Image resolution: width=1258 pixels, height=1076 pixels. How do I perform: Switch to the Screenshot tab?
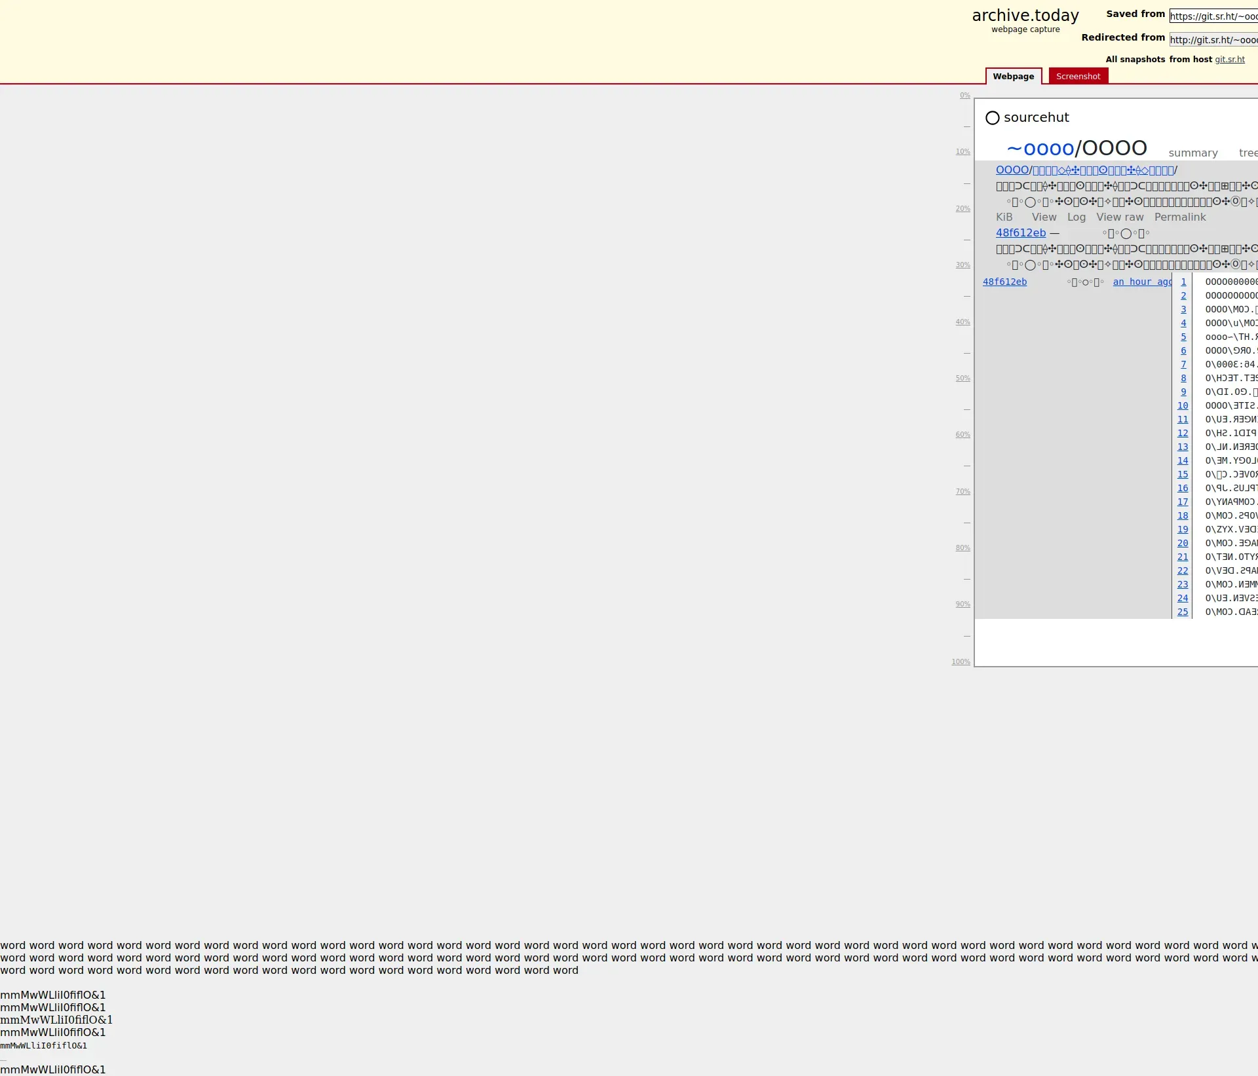coord(1078,77)
